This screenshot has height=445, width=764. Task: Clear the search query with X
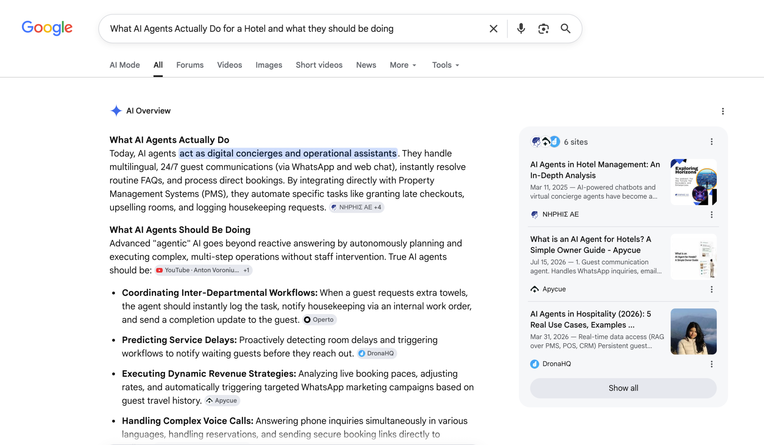493,29
